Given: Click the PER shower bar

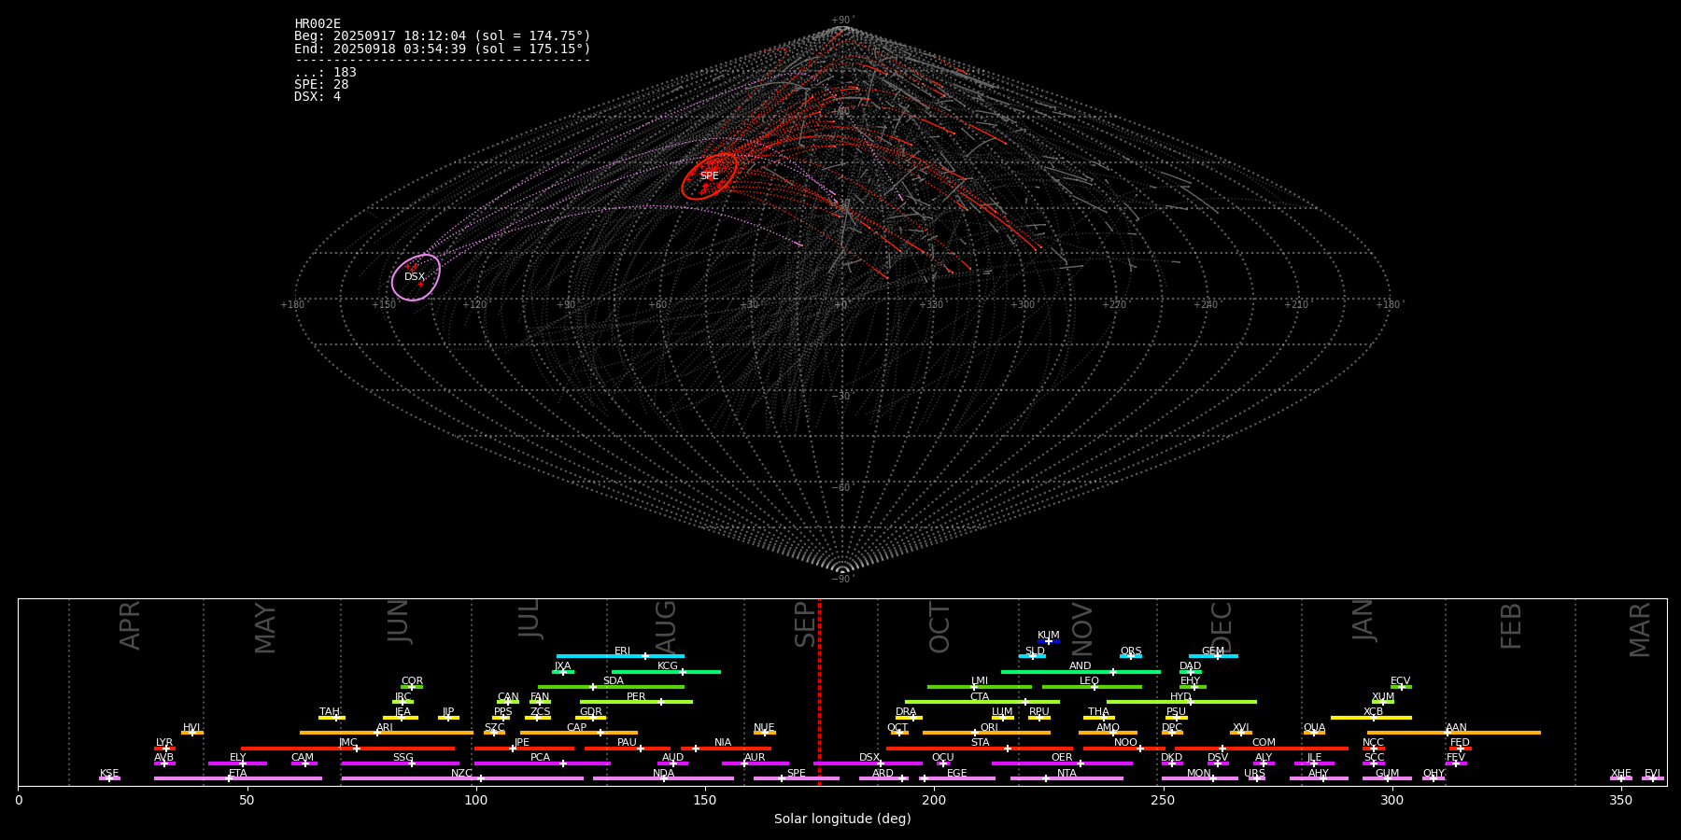Looking at the screenshot, I should [x=636, y=702].
